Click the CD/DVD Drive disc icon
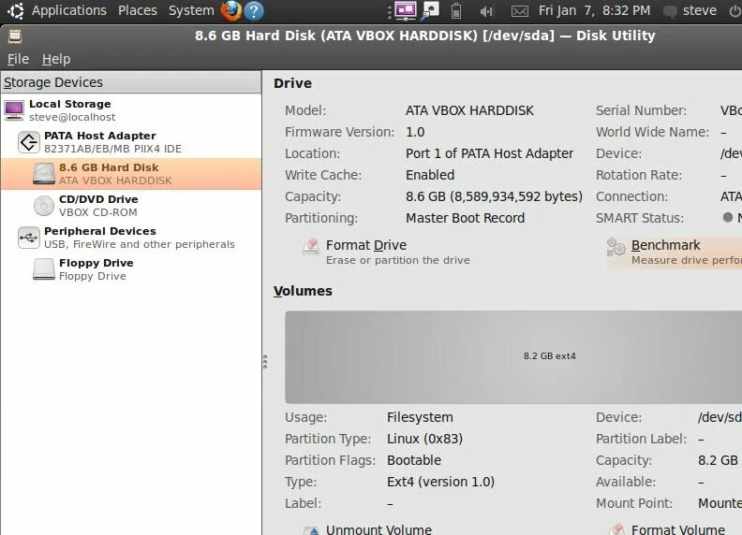Viewport: 742px width, 535px height. tap(43, 206)
